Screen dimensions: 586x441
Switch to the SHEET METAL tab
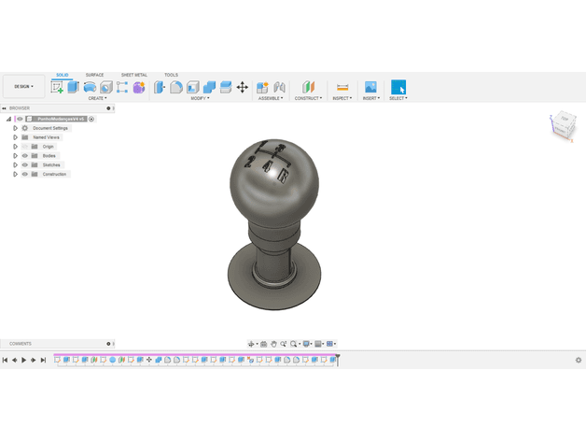coord(134,75)
